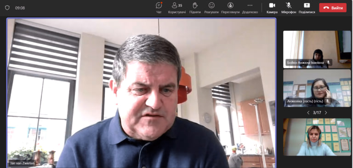The height and width of the screenshot is (168, 353).
Task: Leave the meeting with Вийти button
Action: click(x=333, y=8)
